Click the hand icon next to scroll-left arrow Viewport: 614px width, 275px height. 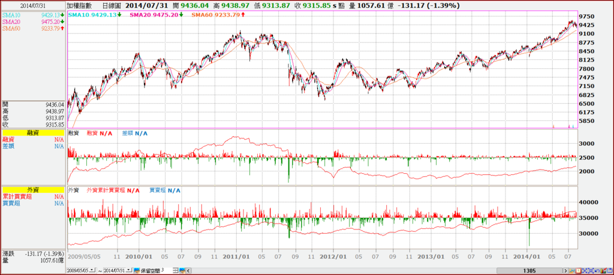click(182, 270)
